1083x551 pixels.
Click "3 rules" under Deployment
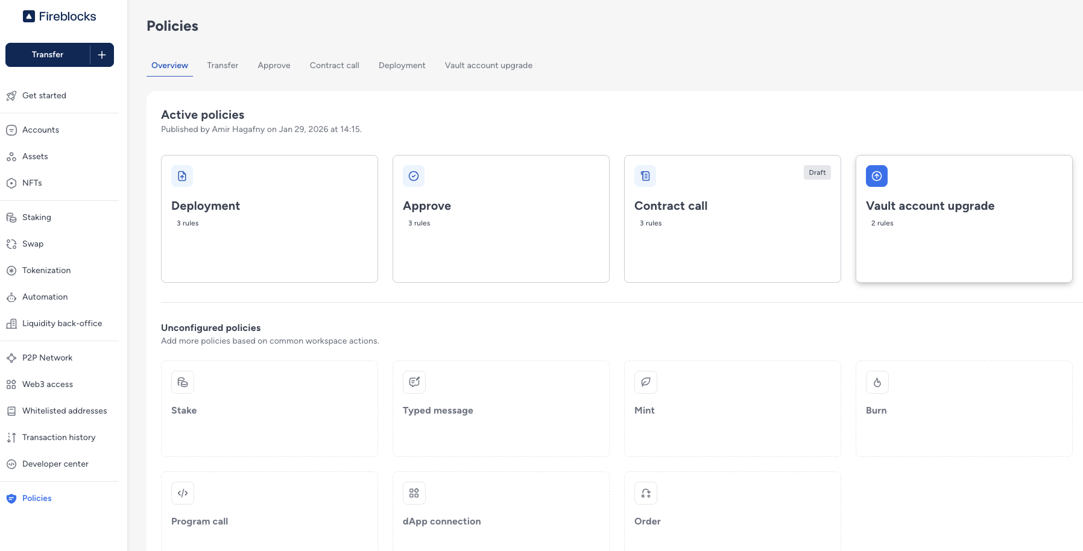pyautogui.click(x=188, y=223)
